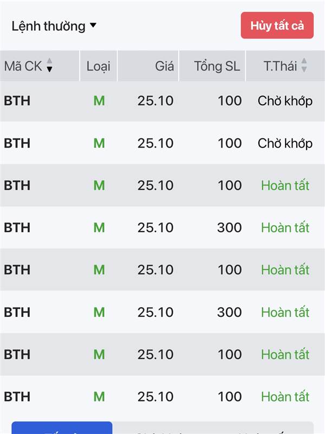325x434 pixels.
Task: Open the second "Chờ khớp" pending order
Action: (x=285, y=143)
